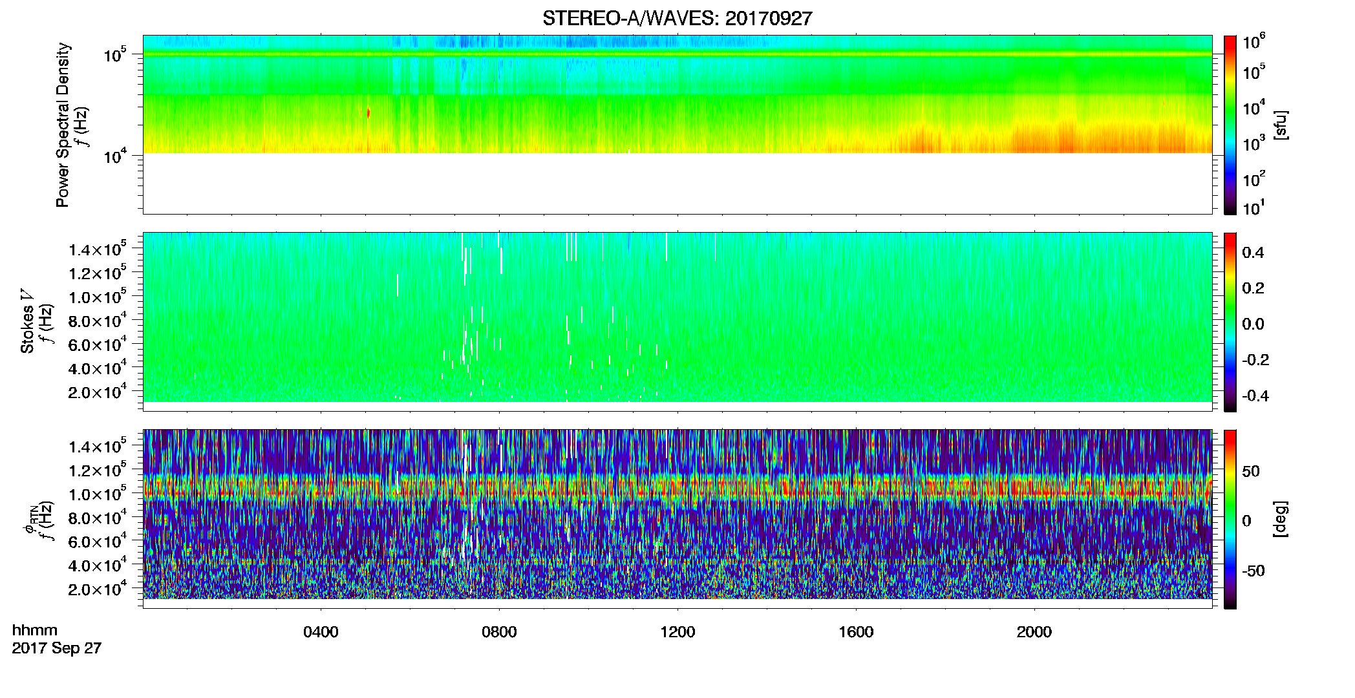Image resolution: width=1355 pixels, height=698 pixels.
Task: Click the 0.0 tick on Stokes colorbar
Action: 1253,324
